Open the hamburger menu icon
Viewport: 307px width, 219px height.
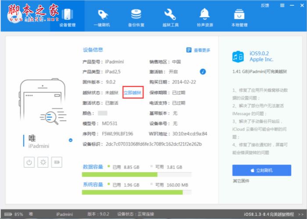click(x=282, y=5)
